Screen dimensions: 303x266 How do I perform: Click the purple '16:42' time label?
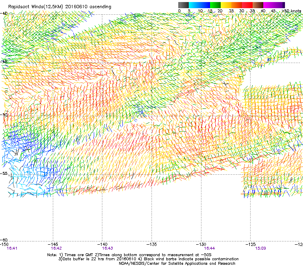coord(56,248)
